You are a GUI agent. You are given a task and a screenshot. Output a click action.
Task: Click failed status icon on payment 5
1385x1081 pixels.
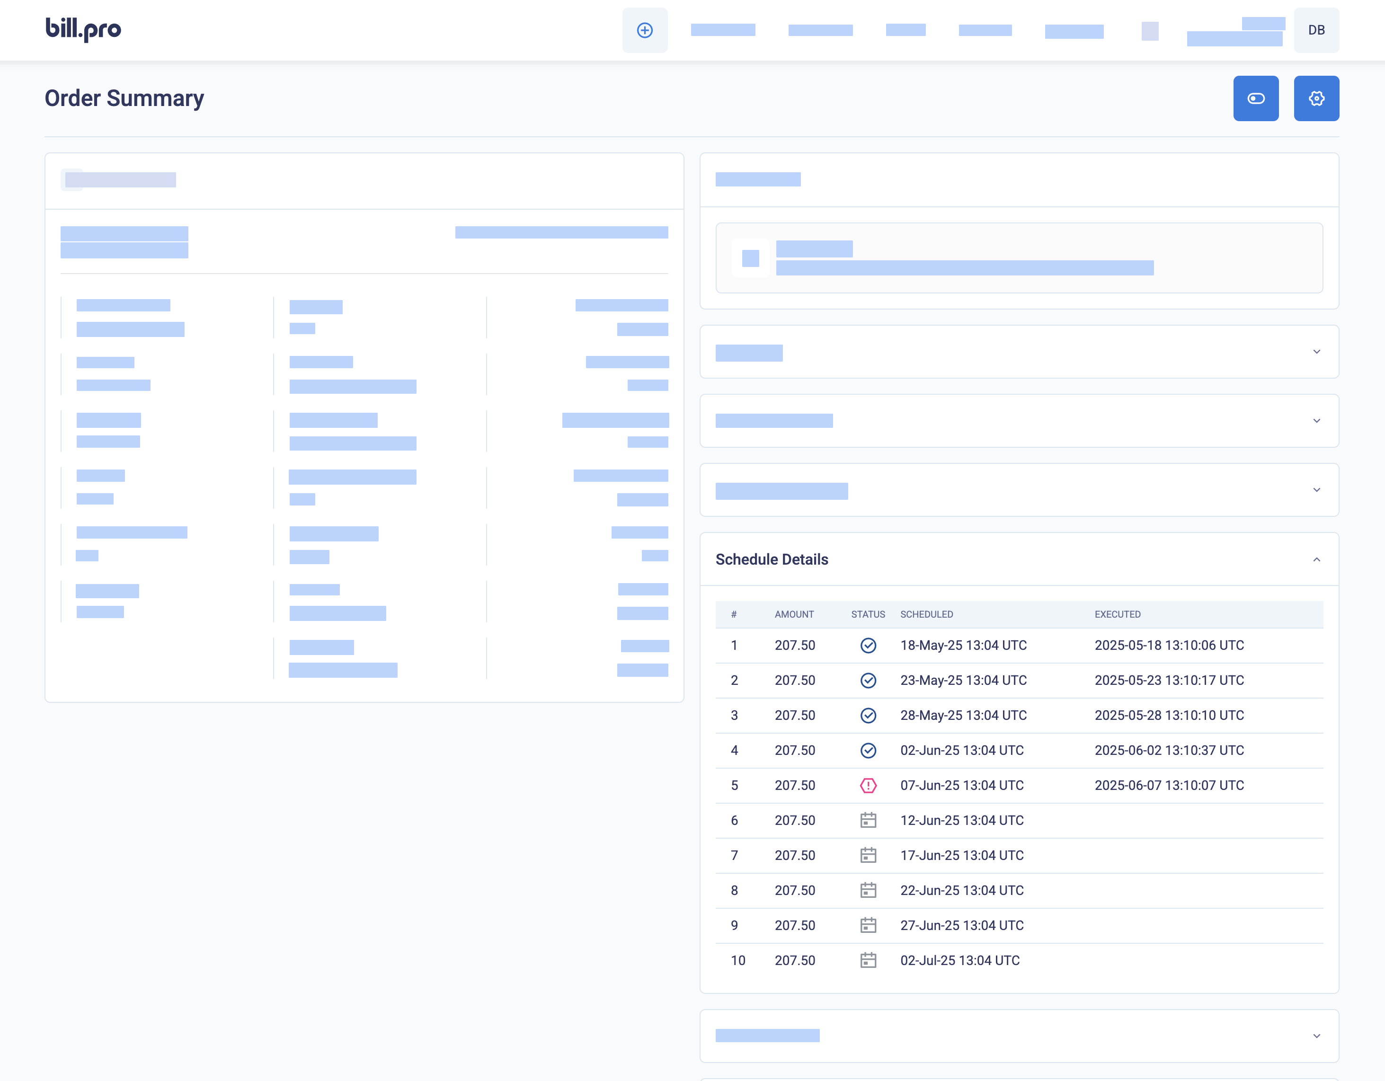tap(868, 786)
